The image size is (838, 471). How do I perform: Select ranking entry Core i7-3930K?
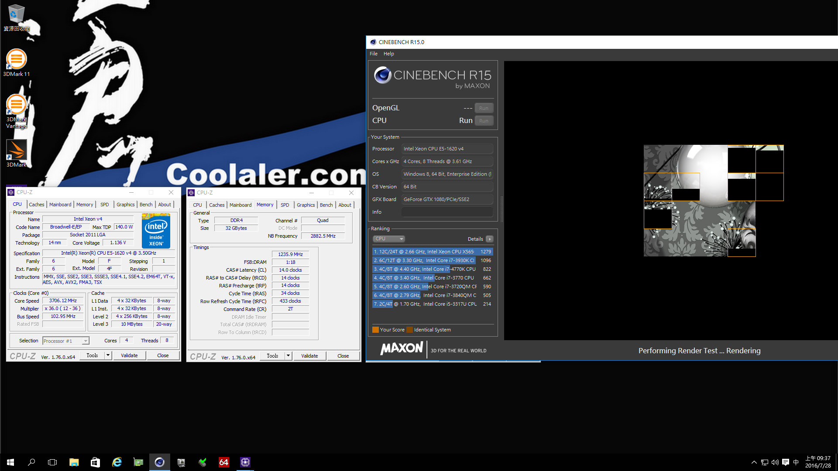(x=433, y=260)
